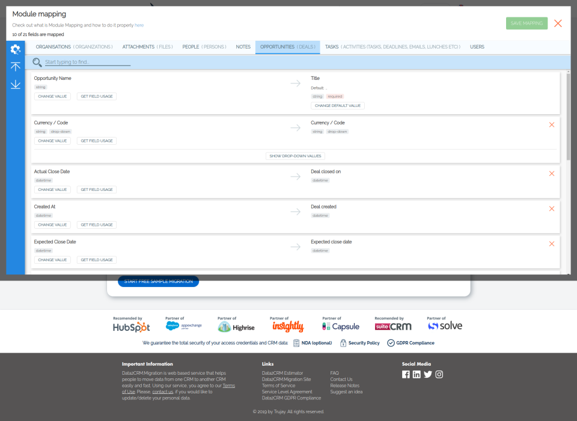Open Facebook via footer social icon

tap(406, 374)
